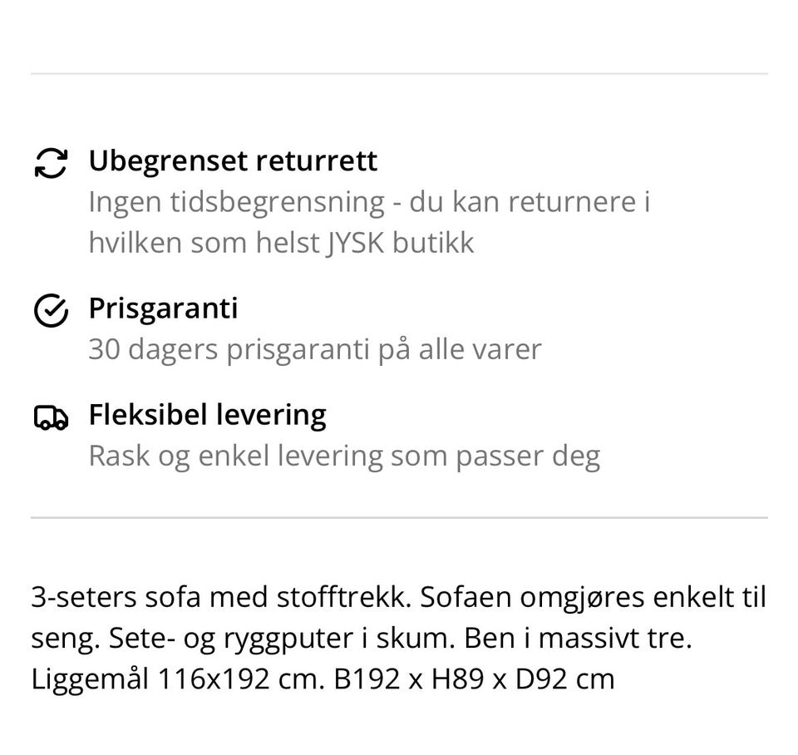Click the divider line below Fleksibel levering
The height and width of the screenshot is (755, 798).
[x=399, y=517]
